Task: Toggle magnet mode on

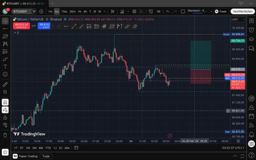Action: click(x=5, y=102)
